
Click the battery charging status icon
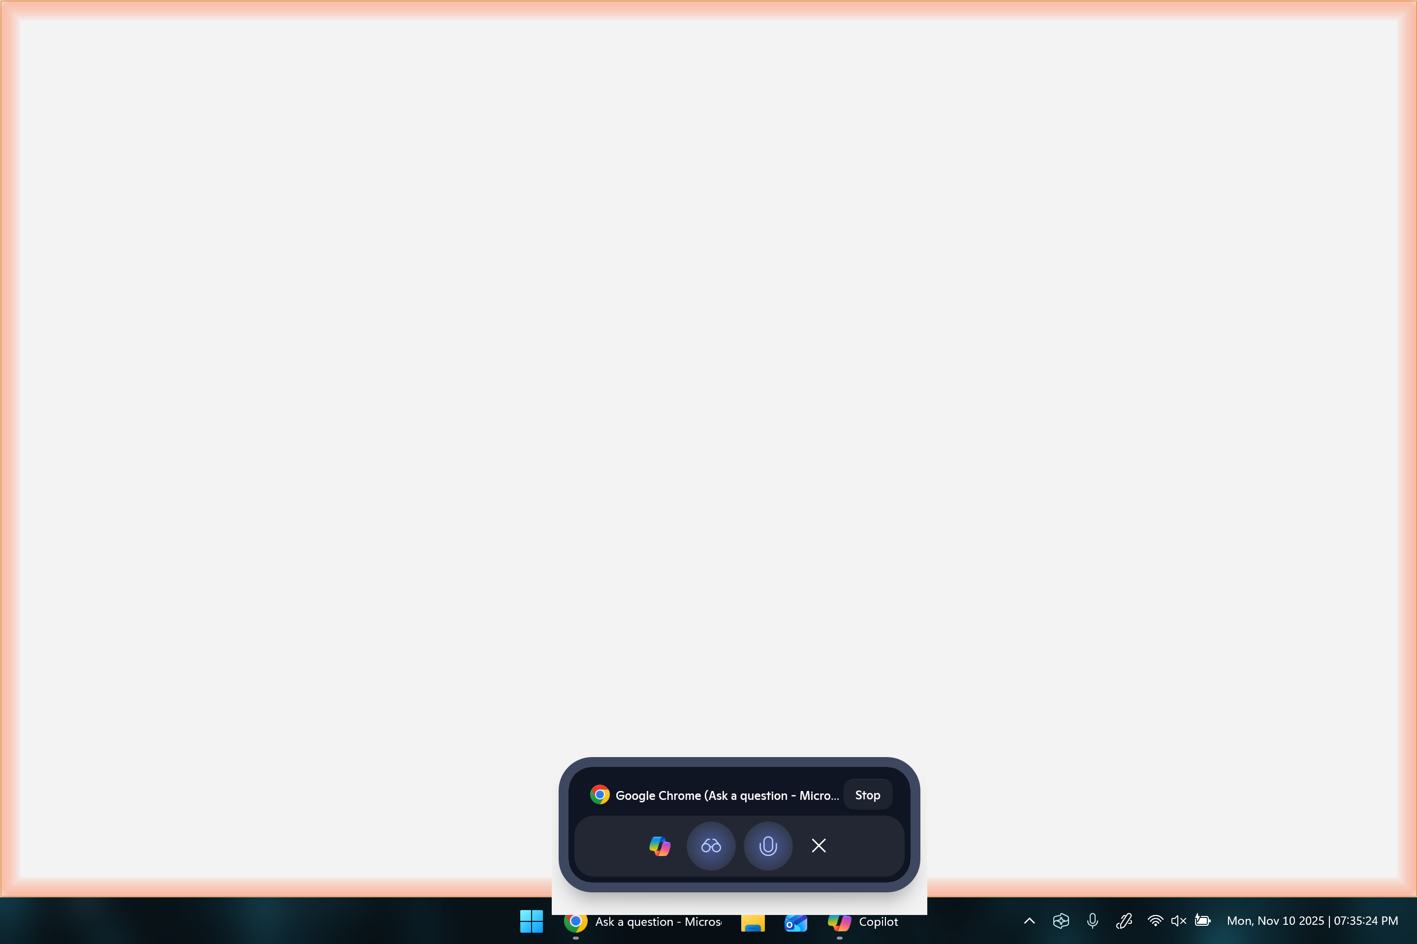(x=1202, y=920)
